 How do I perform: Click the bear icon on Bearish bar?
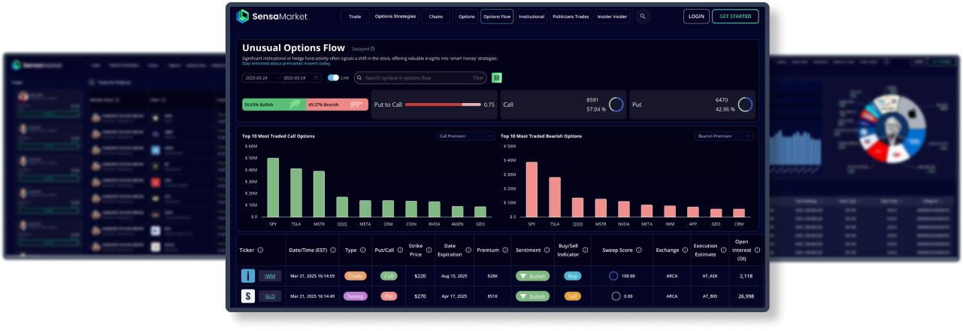(357, 105)
